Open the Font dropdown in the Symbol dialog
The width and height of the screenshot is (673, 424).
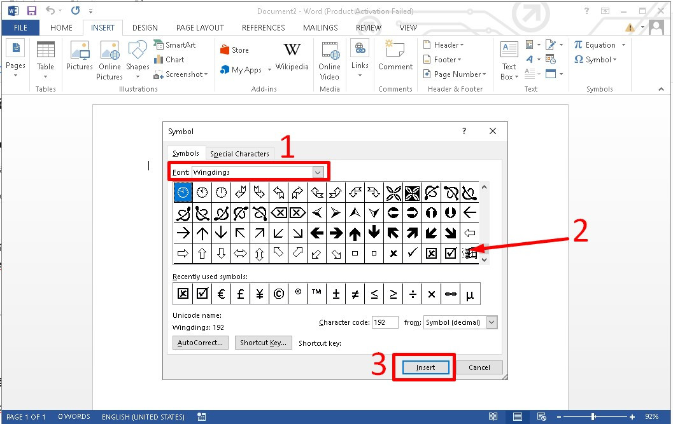click(317, 172)
